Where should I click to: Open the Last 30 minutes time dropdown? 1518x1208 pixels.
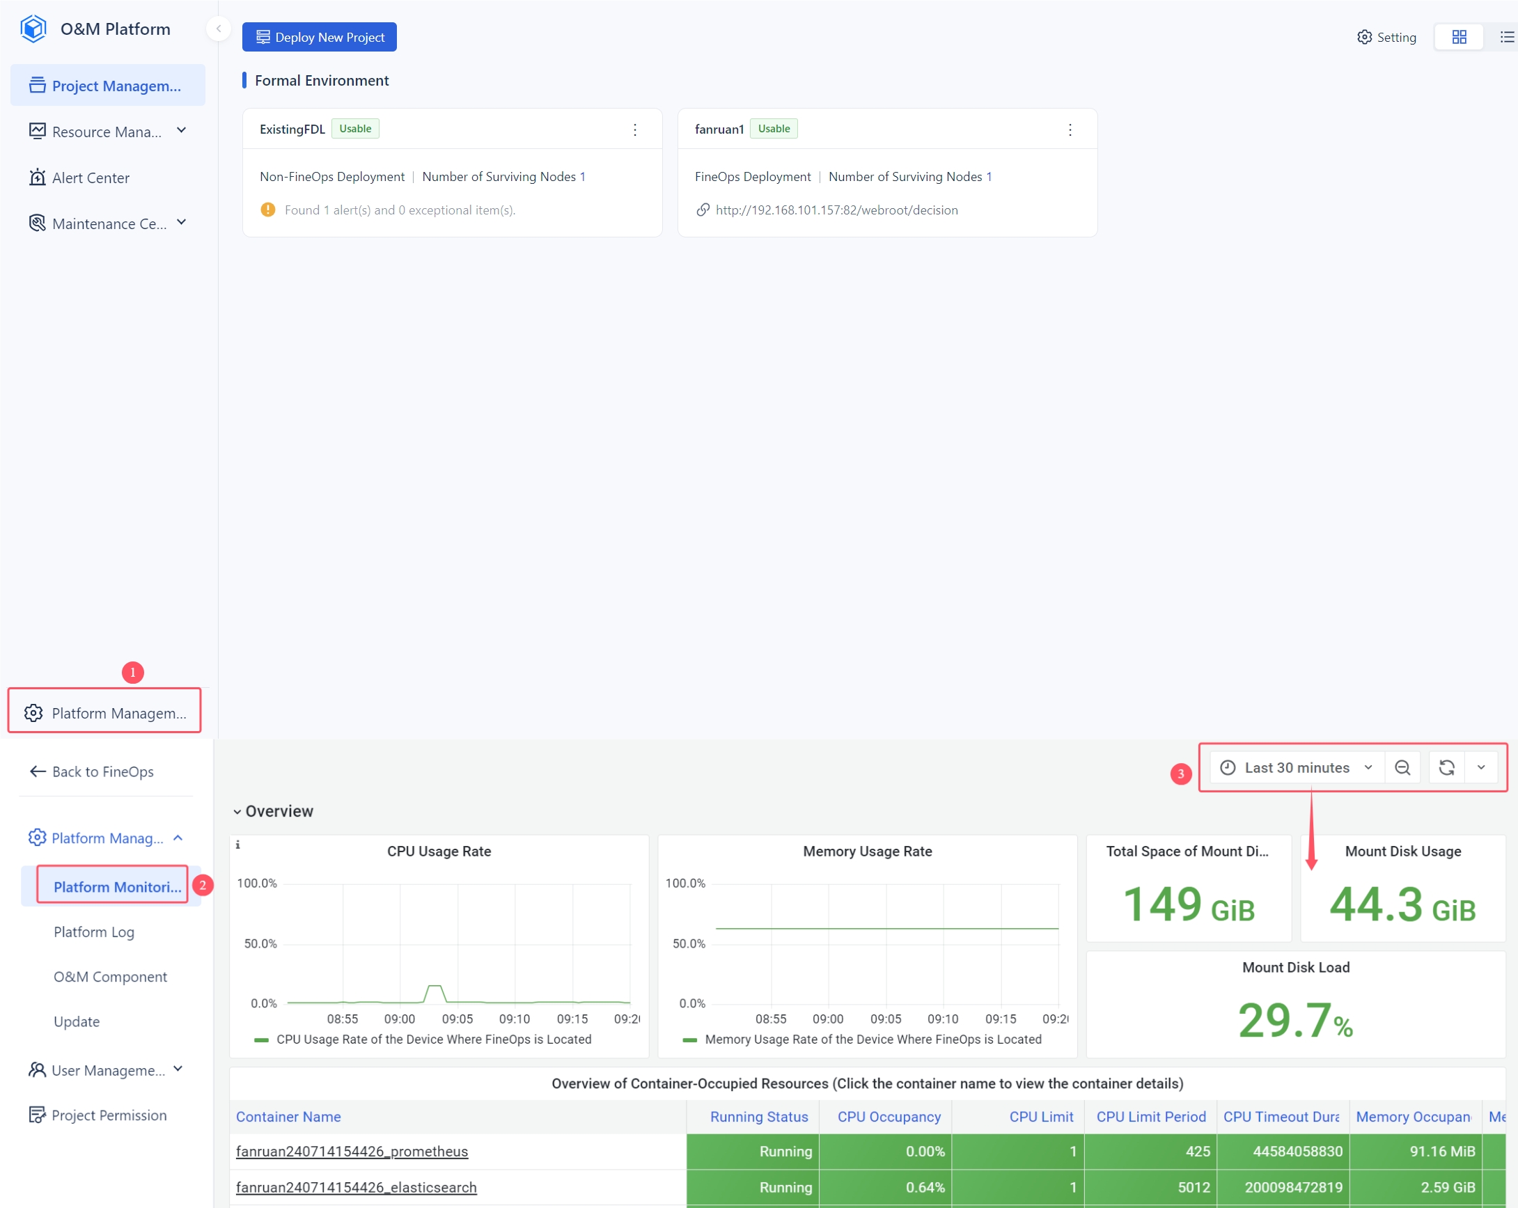[1297, 767]
